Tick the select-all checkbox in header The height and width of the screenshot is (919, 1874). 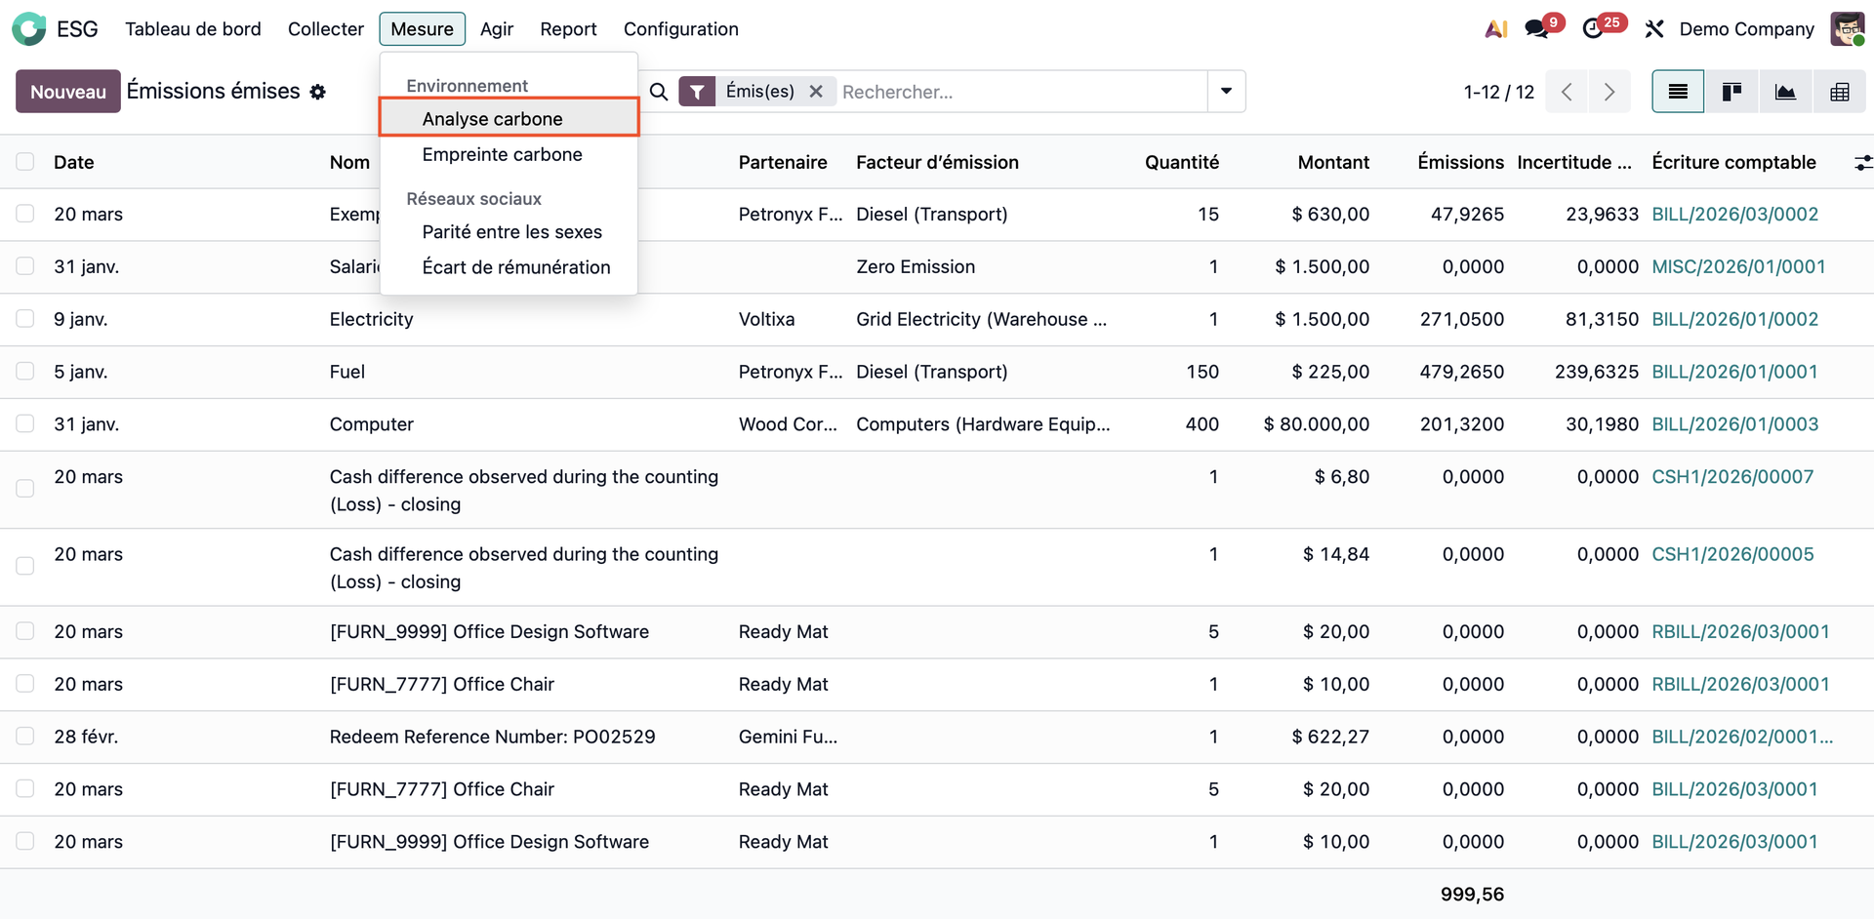pos(25,162)
